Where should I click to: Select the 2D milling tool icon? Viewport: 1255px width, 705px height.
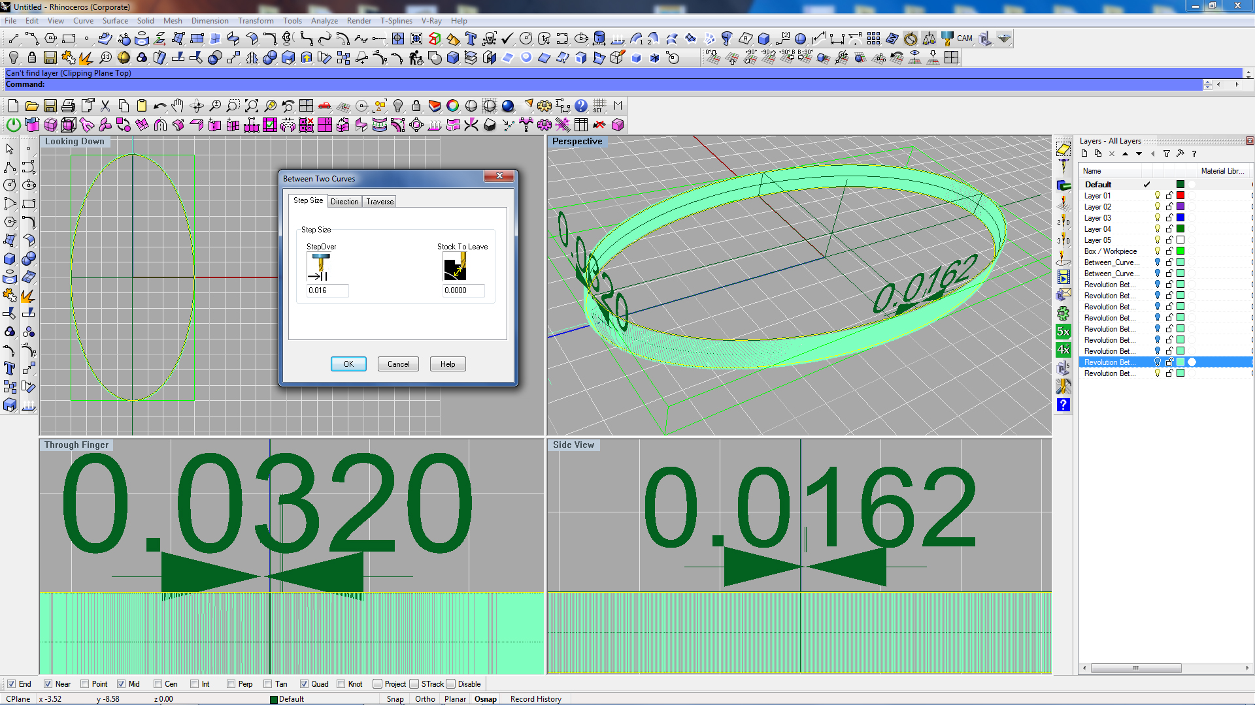click(1063, 222)
